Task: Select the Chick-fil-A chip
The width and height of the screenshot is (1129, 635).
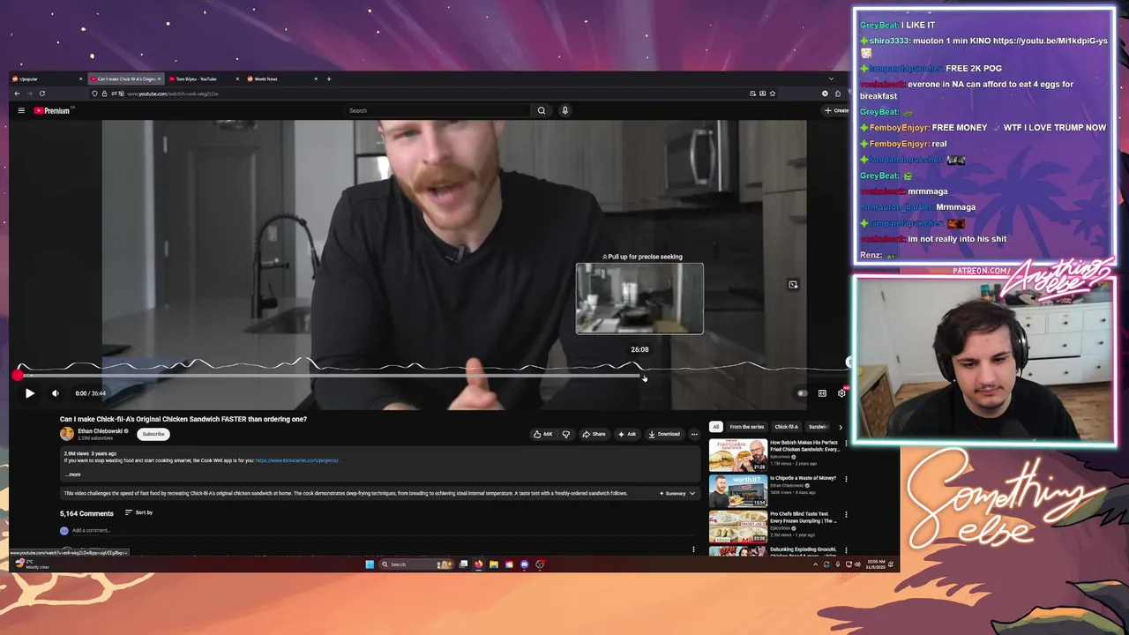Action: pos(786,427)
